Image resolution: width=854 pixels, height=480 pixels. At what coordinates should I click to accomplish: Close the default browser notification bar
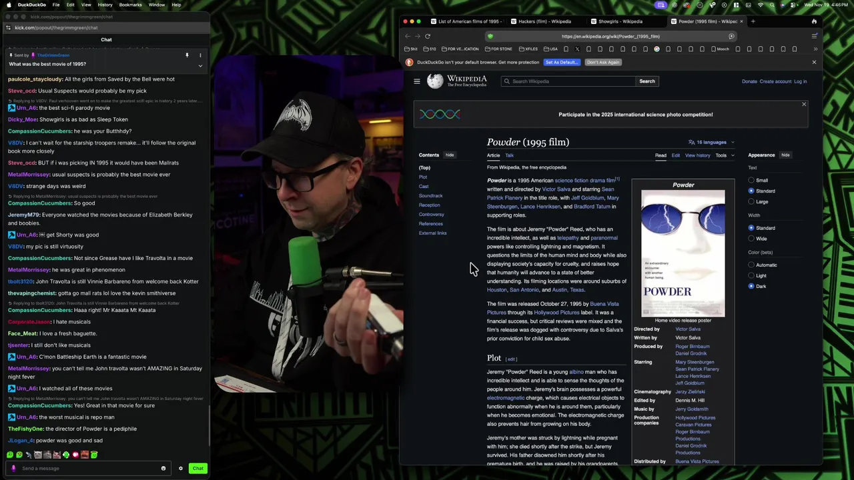pos(814,62)
